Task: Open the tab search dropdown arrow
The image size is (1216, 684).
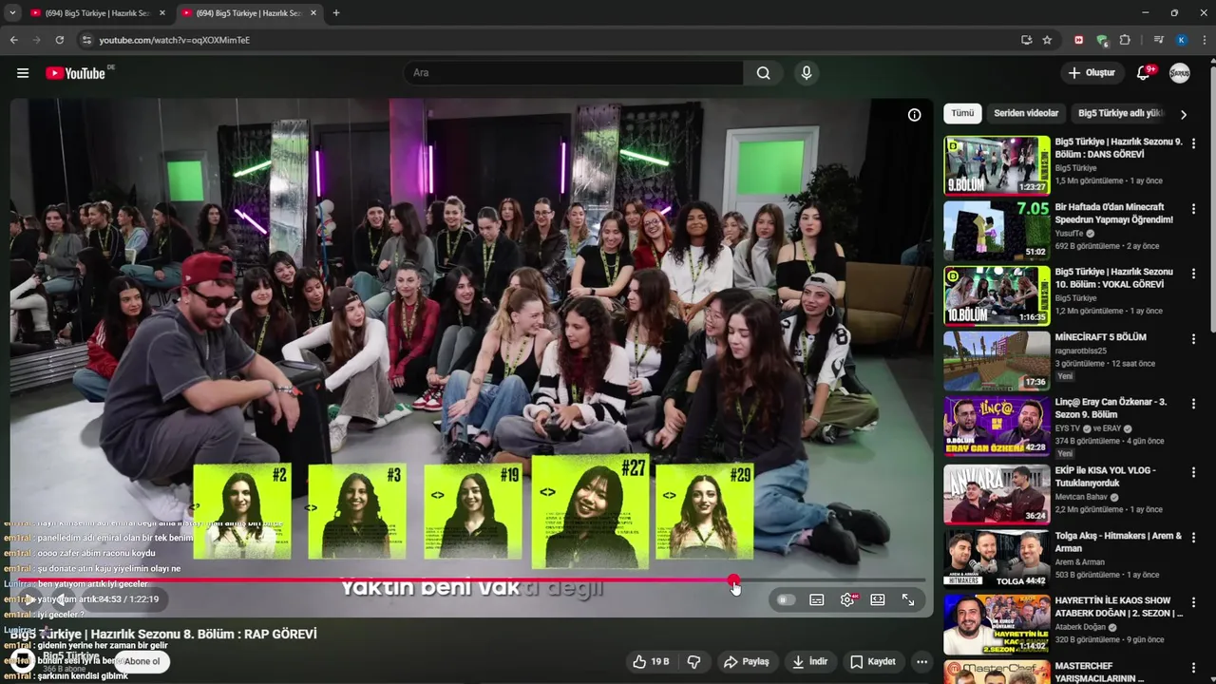Action: [12, 13]
